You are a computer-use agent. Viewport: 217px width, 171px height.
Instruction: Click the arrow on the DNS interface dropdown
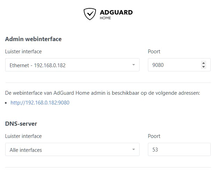(133, 150)
